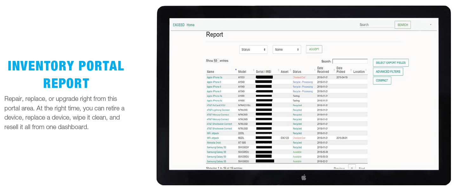Open the Apple iPhone 5s device link
456x191 pixels.
[214, 77]
